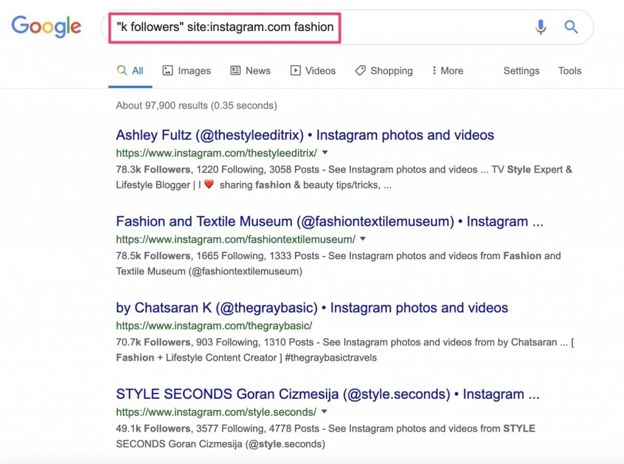
Task: Switch to News tab
Action: (250, 71)
